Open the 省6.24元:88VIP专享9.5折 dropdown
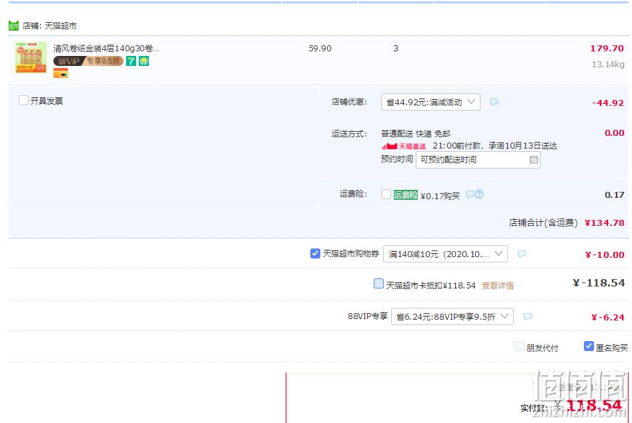This screenshot has height=423, width=632. pos(452,316)
